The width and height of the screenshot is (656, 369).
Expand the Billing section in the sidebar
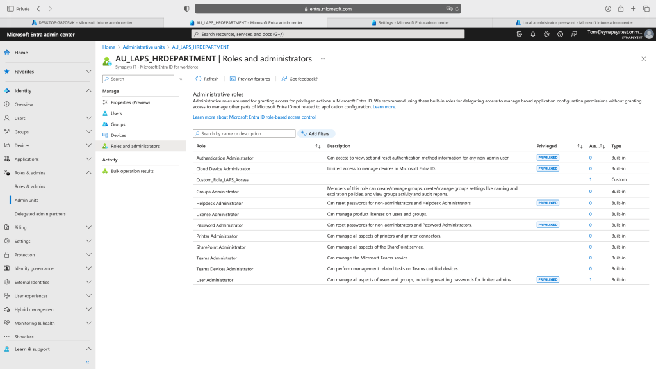(x=88, y=227)
